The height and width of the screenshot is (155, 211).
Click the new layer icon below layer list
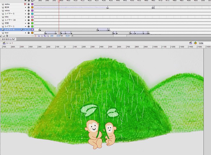[1, 36]
